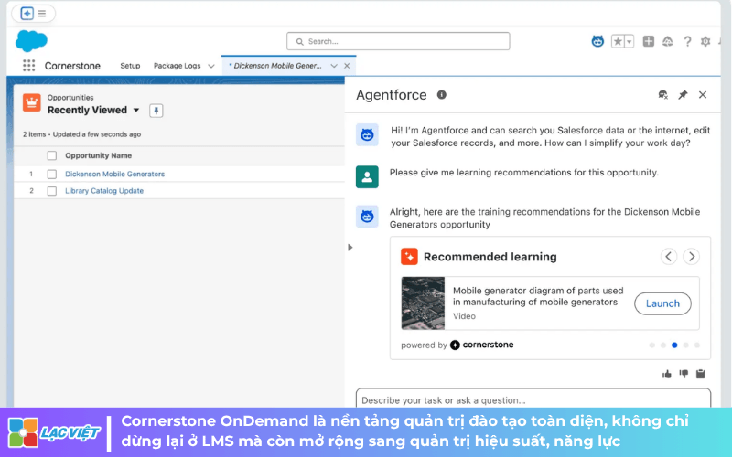Click the Describe your task input box

point(533,399)
